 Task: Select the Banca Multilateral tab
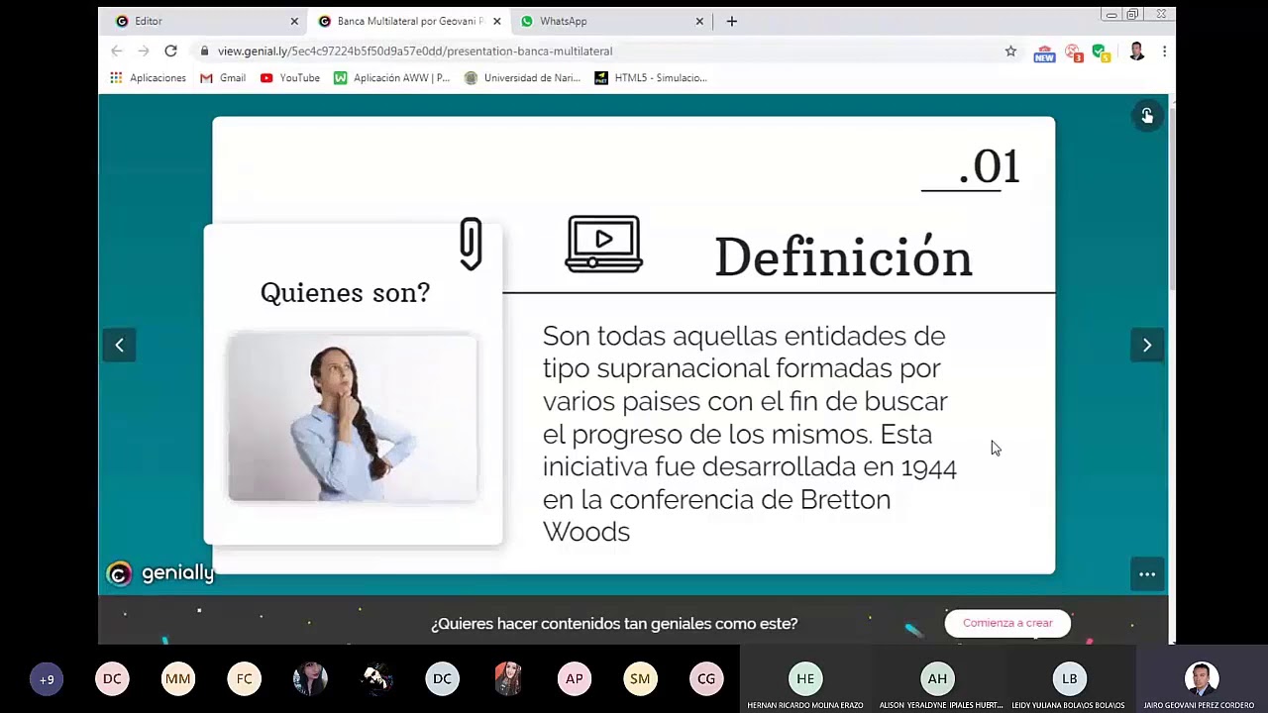click(408, 21)
